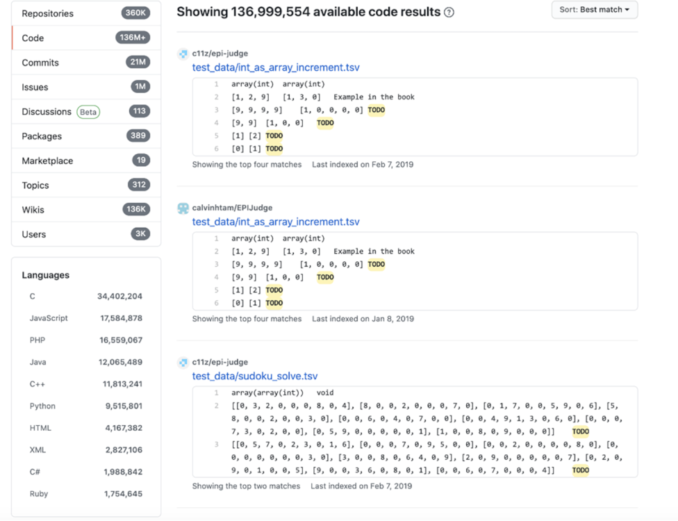678x521 pixels.
Task: Open the calvinhtam/EPIJudge repository link
Action: (232, 208)
